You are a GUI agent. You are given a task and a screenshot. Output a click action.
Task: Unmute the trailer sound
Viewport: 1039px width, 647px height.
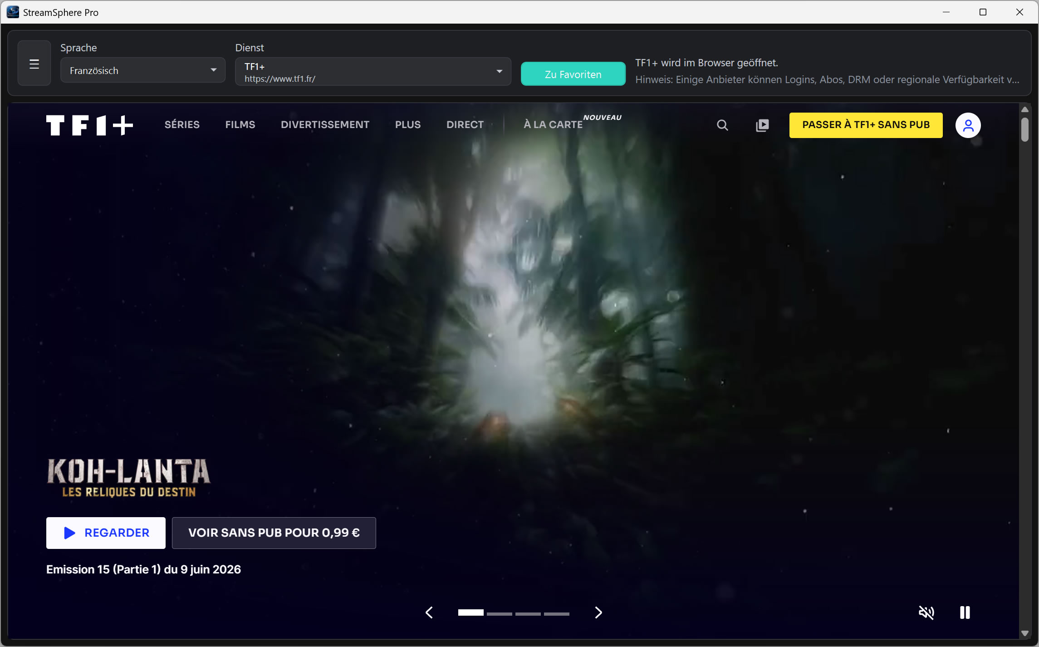926,612
